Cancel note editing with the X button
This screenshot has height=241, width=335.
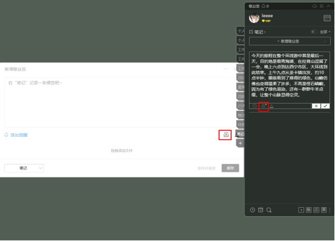pyautogui.click(x=316, y=106)
